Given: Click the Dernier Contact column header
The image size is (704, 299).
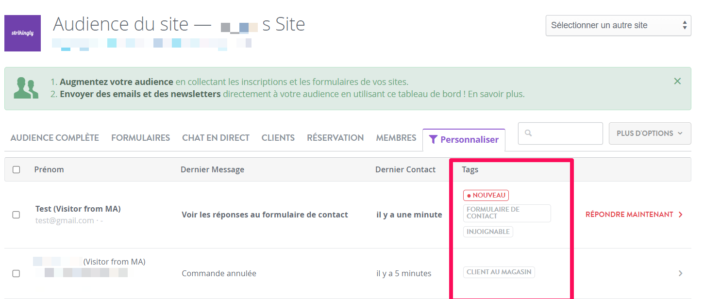Looking at the screenshot, I should [x=405, y=169].
